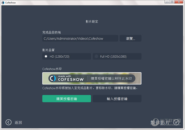Click the 製作影片 make video label
Screen dimensions: 185x130
point(160,123)
